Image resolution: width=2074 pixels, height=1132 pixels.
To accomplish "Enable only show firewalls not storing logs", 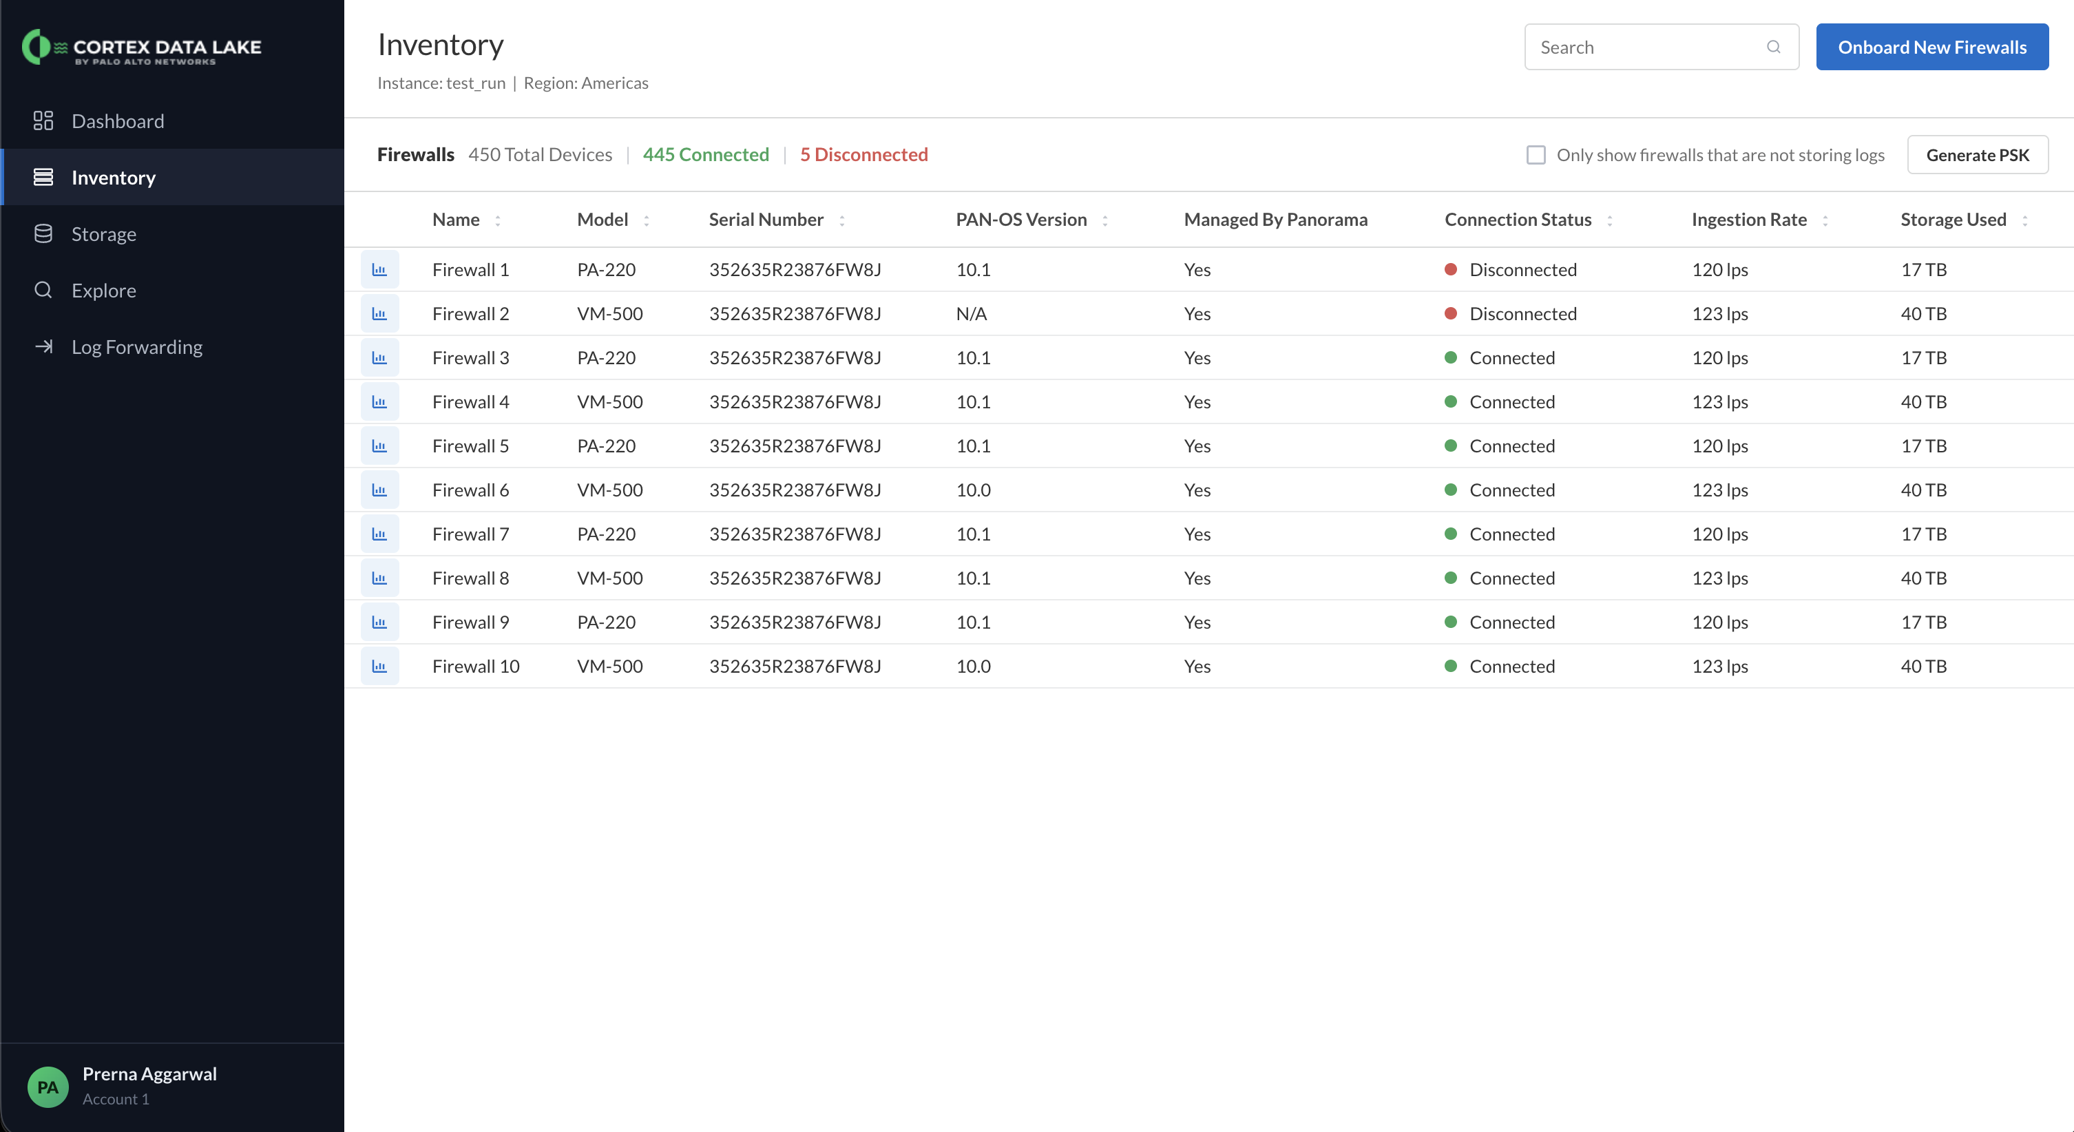I will pyautogui.click(x=1536, y=155).
